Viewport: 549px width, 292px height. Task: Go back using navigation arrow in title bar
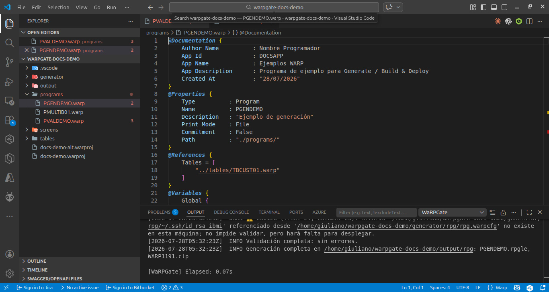tap(150, 7)
